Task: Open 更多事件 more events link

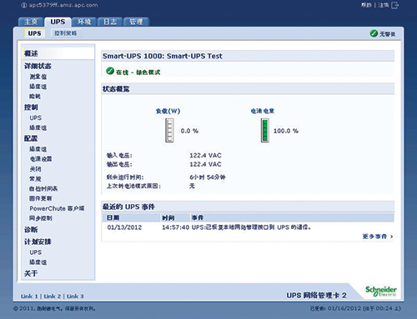Action: (x=378, y=237)
